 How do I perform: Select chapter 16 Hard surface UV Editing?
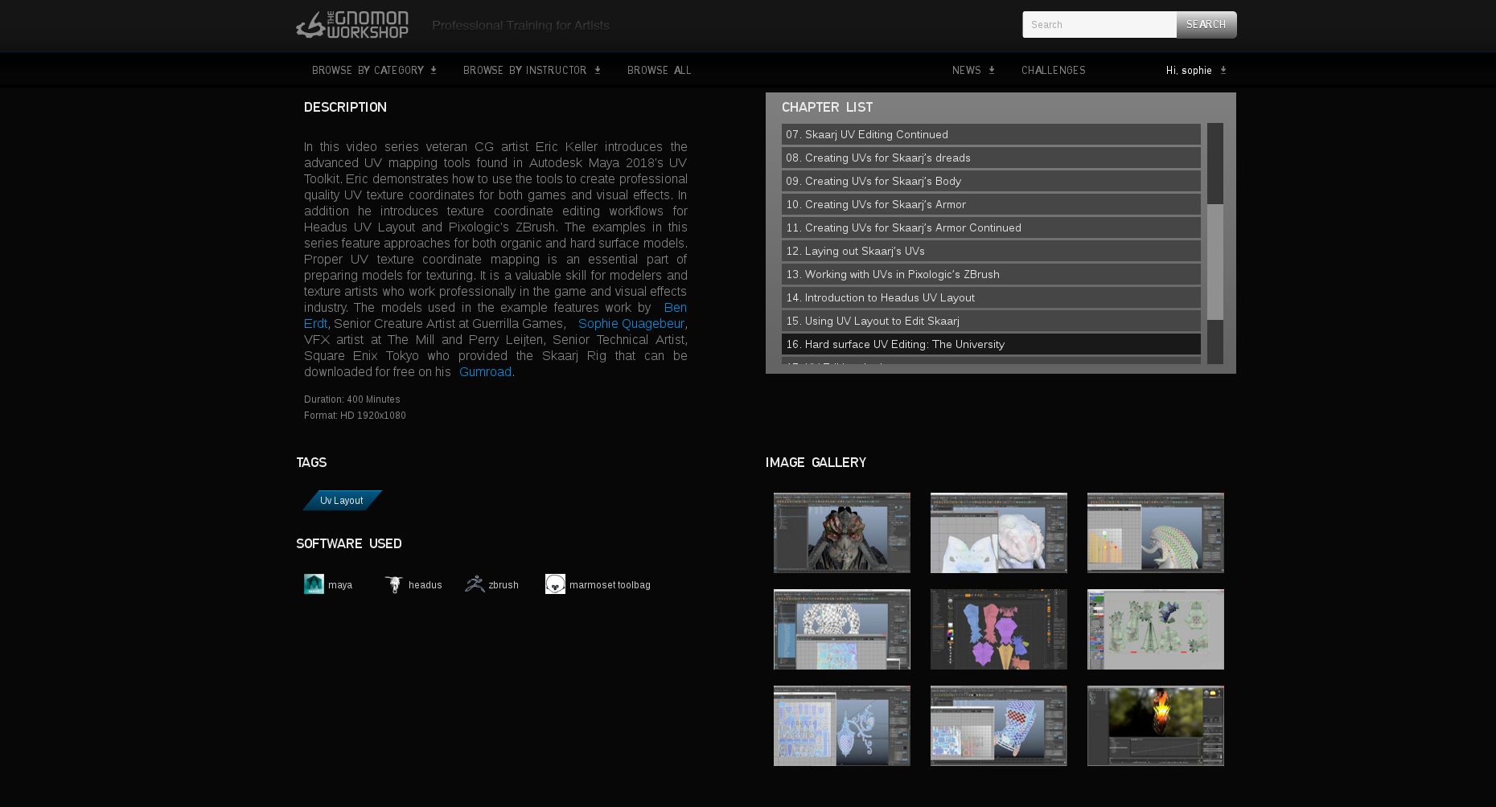(991, 344)
